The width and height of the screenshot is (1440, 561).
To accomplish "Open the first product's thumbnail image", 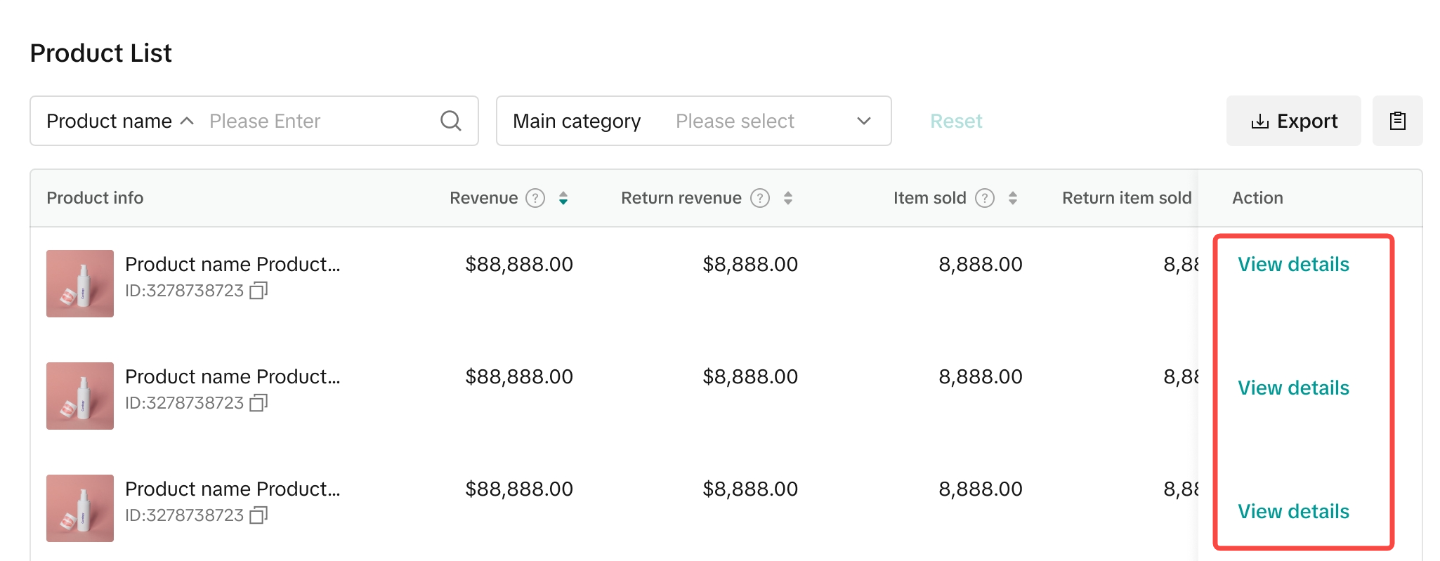I will tap(80, 284).
